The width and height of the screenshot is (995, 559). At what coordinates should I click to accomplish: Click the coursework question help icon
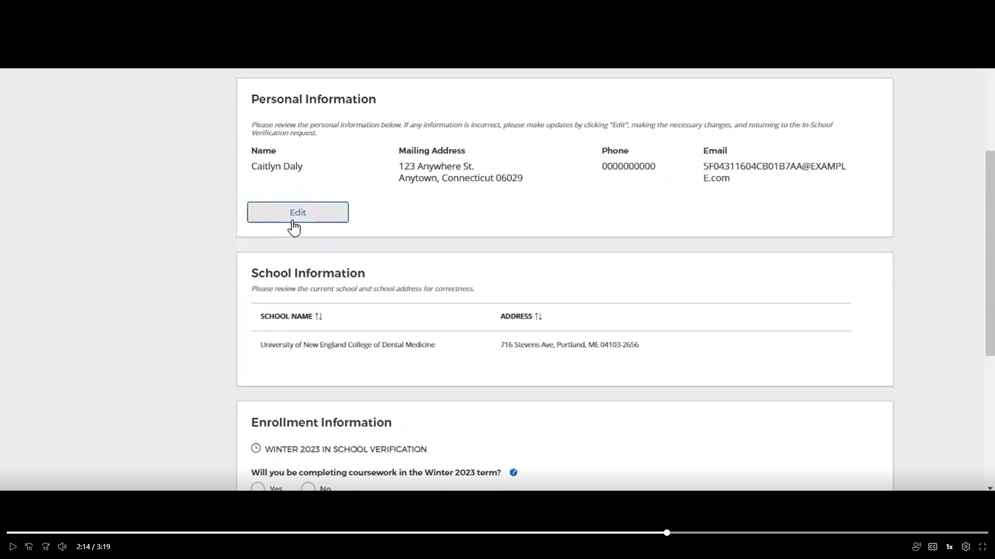tap(513, 472)
